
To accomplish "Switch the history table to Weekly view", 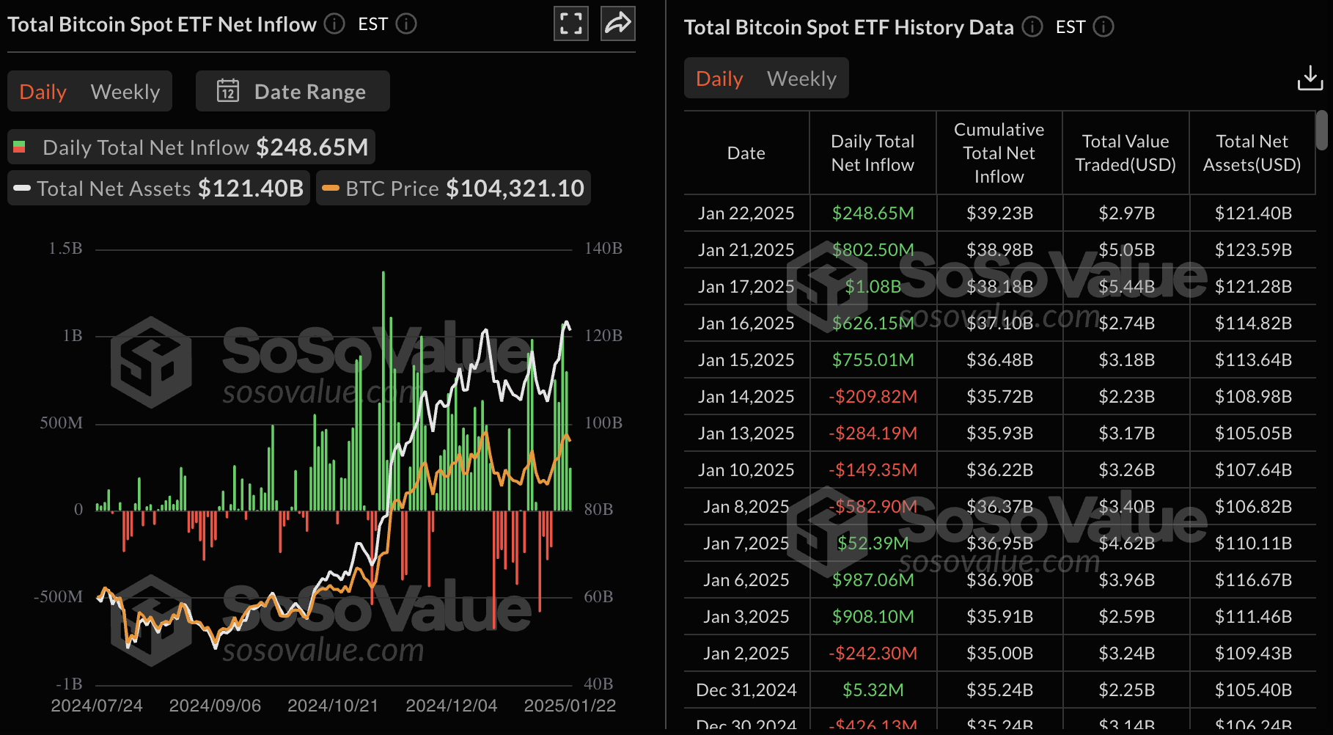I will tap(801, 78).
